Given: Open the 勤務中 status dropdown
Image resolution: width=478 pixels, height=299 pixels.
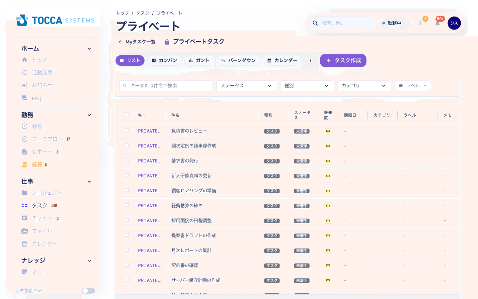Looking at the screenshot, I should [394, 23].
